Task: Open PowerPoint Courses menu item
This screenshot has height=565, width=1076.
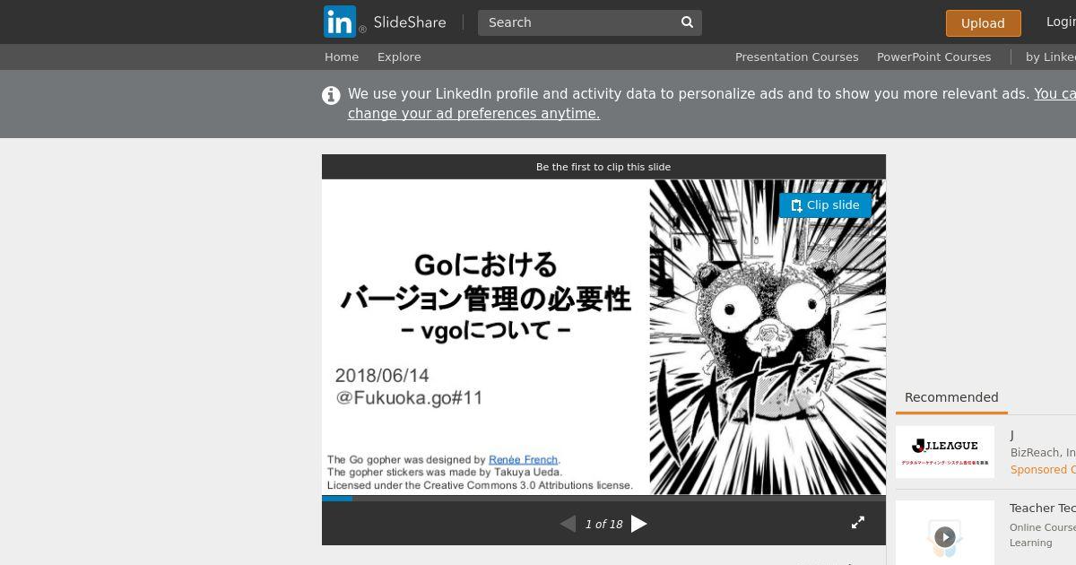Action: pyautogui.click(x=933, y=56)
